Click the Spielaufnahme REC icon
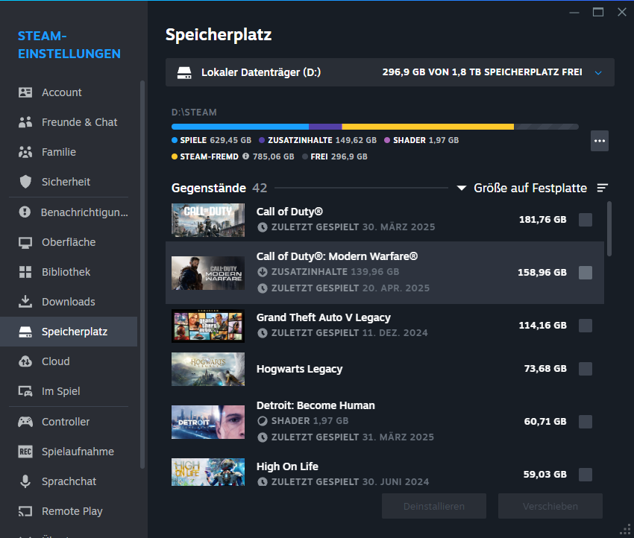This screenshot has width=634, height=538. (25, 452)
